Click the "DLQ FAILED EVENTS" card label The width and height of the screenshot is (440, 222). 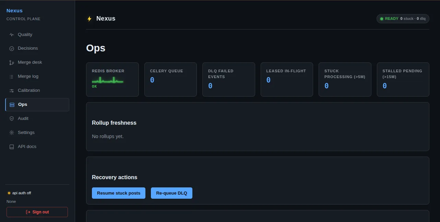(221, 74)
